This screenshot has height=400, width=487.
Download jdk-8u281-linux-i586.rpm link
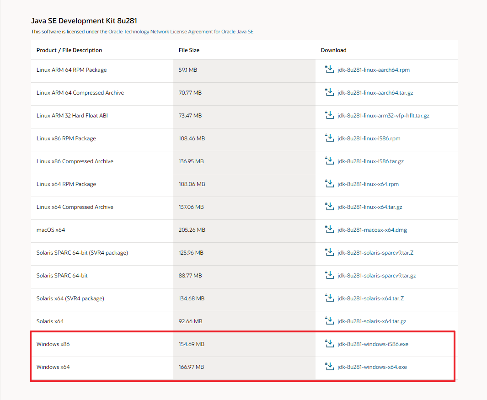(x=369, y=139)
